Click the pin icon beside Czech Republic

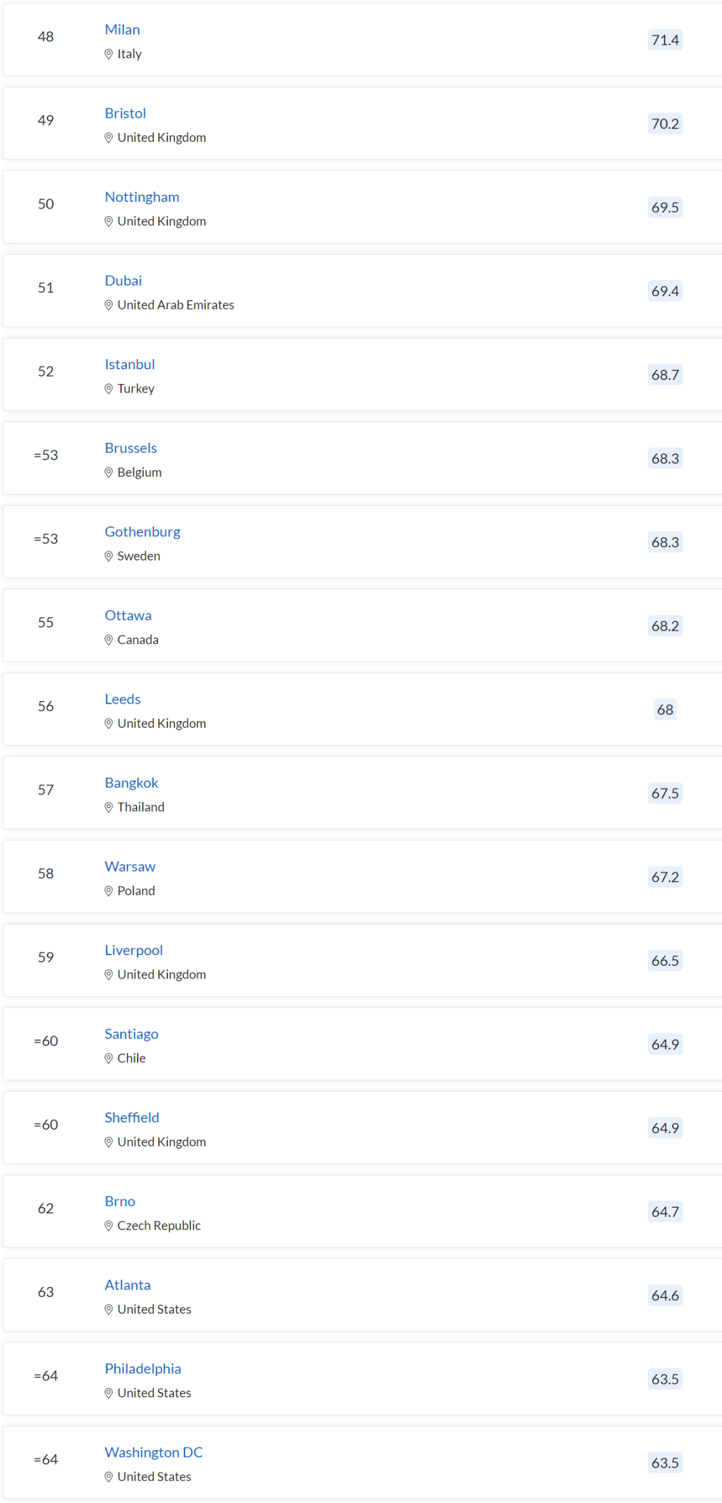[x=108, y=1225]
